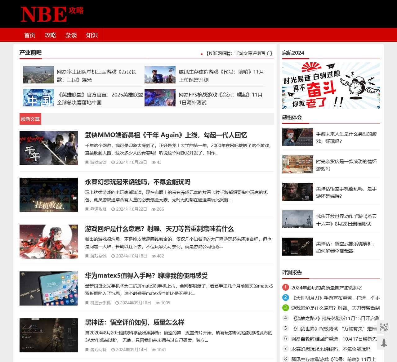The image size is (397, 362).
Task: Open rank 1: 2024年必玩的高质量国产游戏排名
Action: [x=327, y=288]
